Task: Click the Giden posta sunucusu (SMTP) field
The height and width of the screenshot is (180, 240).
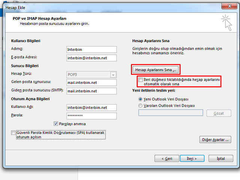Action: click(x=91, y=91)
